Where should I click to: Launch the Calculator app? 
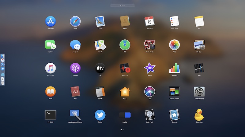pyautogui.click(x=100, y=92)
